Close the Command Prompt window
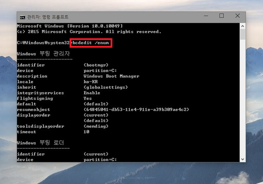This screenshot has height=184, width=263. 237,16
